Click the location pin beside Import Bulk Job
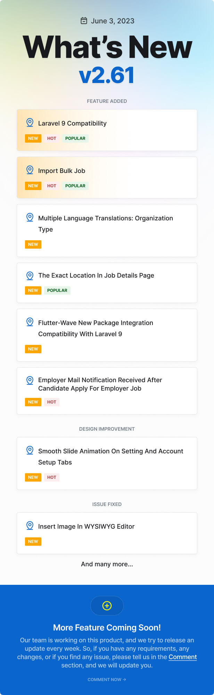Image resolution: width=214 pixels, height=695 pixels. click(x=30, y=170)
